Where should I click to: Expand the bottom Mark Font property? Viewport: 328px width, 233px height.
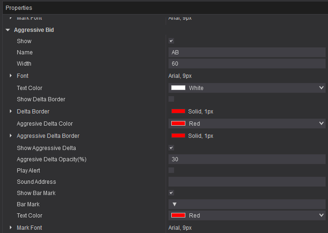11,228
